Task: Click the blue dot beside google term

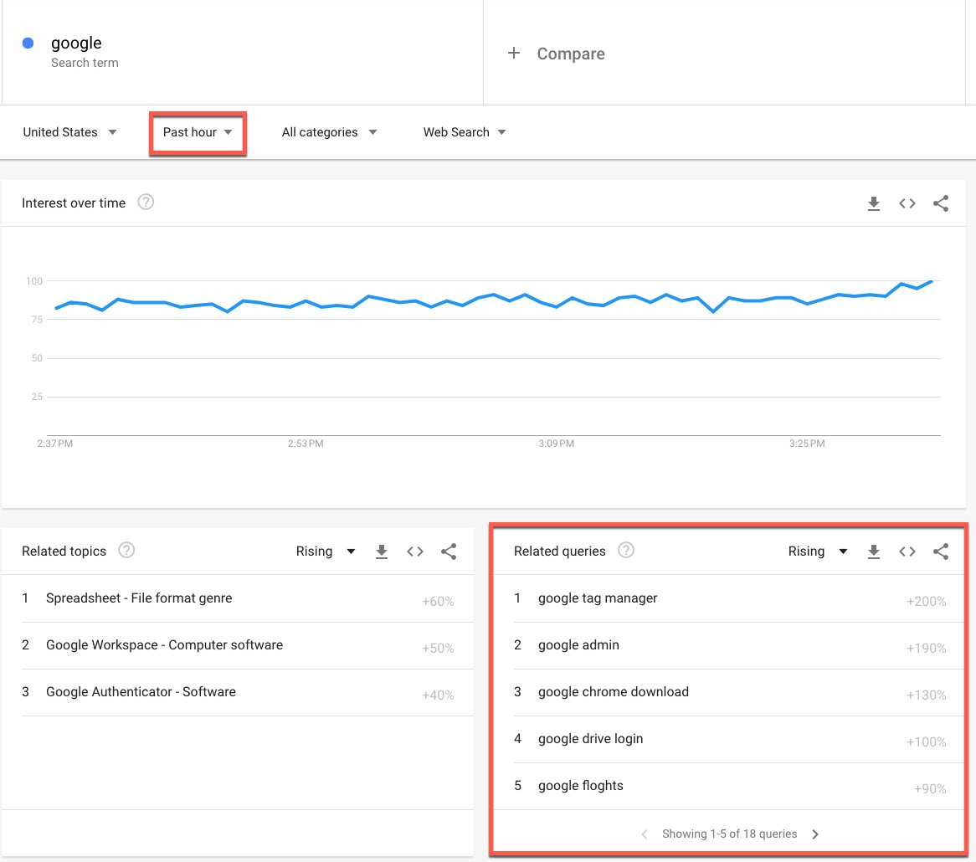Action: point(28,43)
